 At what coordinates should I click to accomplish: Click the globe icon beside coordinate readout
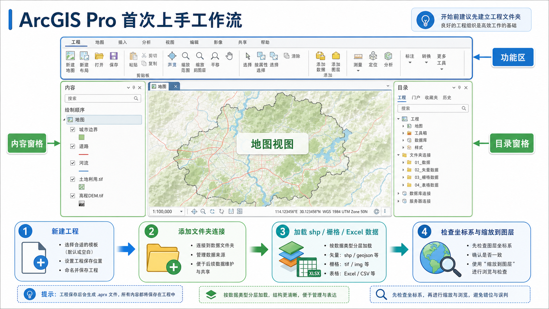point(377,211)
